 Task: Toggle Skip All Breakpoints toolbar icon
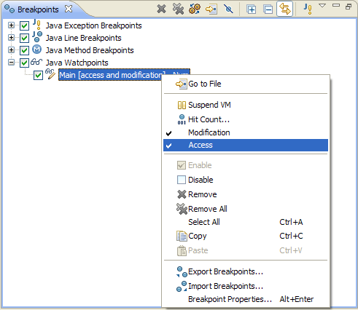click(228, 9)
